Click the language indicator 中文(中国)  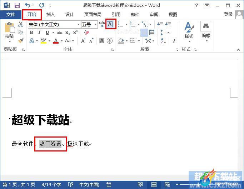pyautogui.click(x=89, y=185)
